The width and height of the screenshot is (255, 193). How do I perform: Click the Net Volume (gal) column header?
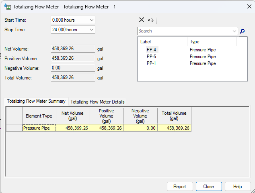click(x=73, y=116)
